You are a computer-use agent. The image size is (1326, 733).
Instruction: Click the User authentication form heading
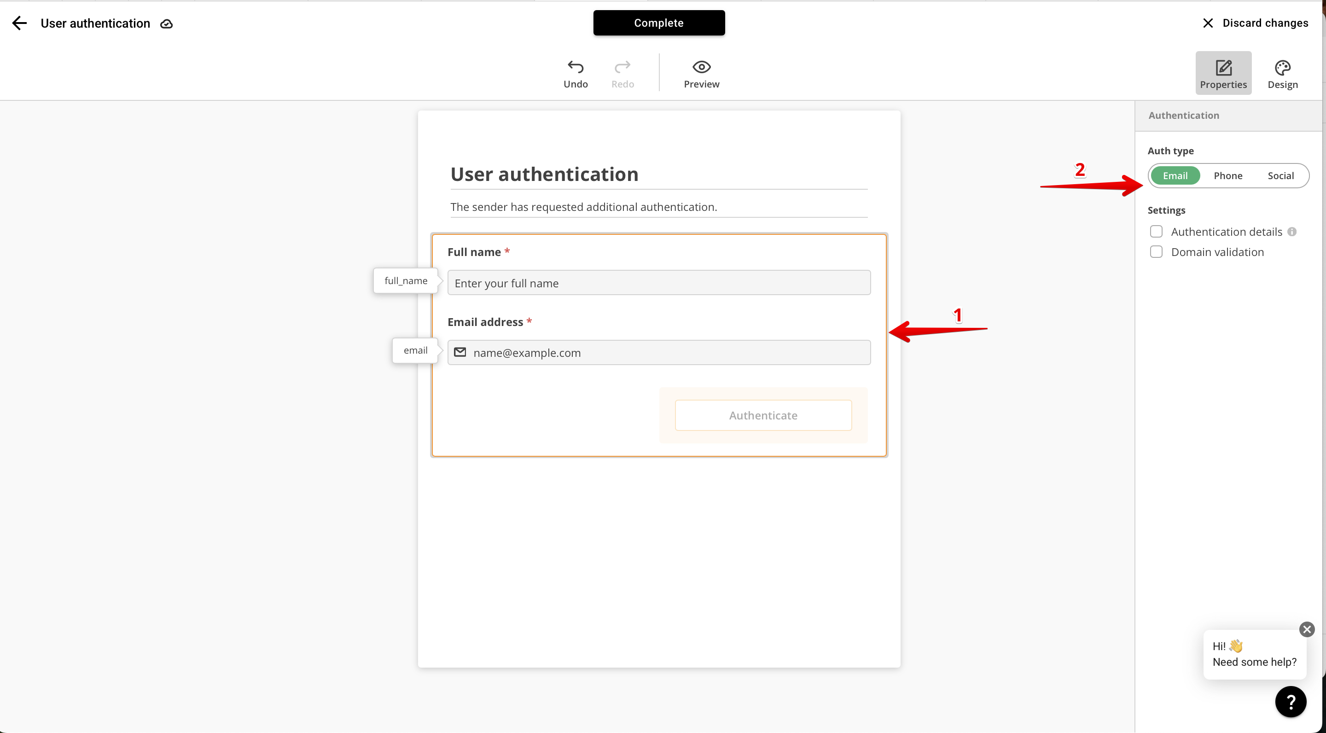pos(544,175)
